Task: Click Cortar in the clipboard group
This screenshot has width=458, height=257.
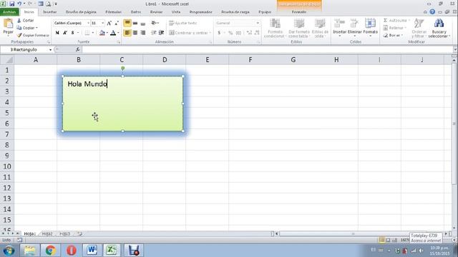Action: (26, 21)
